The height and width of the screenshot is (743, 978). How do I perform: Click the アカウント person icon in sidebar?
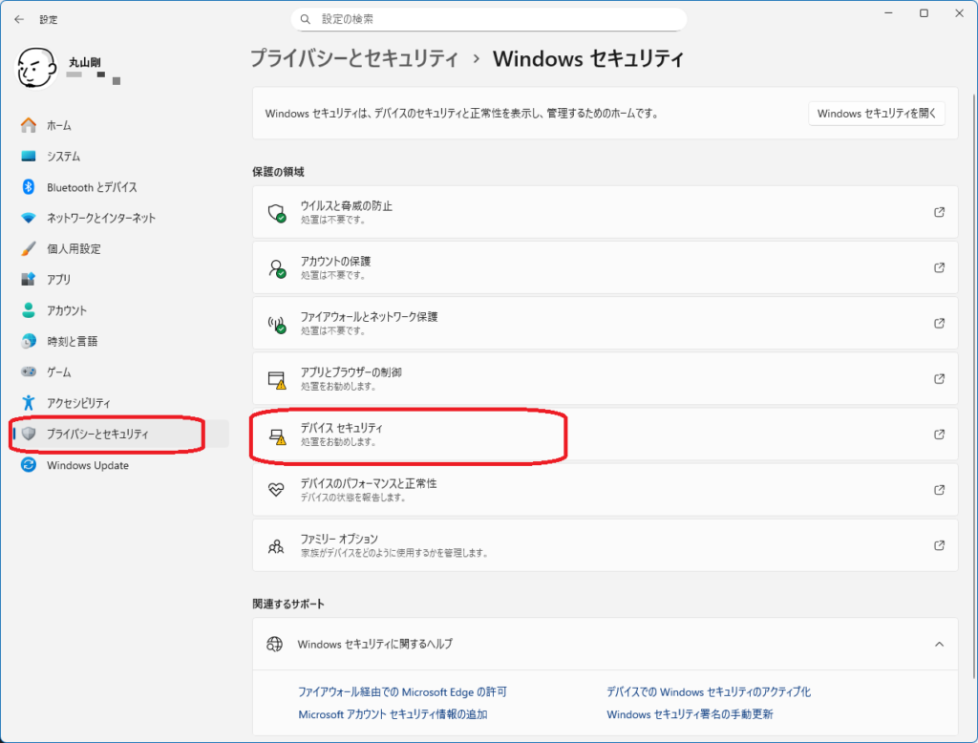[x=28, y=310]
